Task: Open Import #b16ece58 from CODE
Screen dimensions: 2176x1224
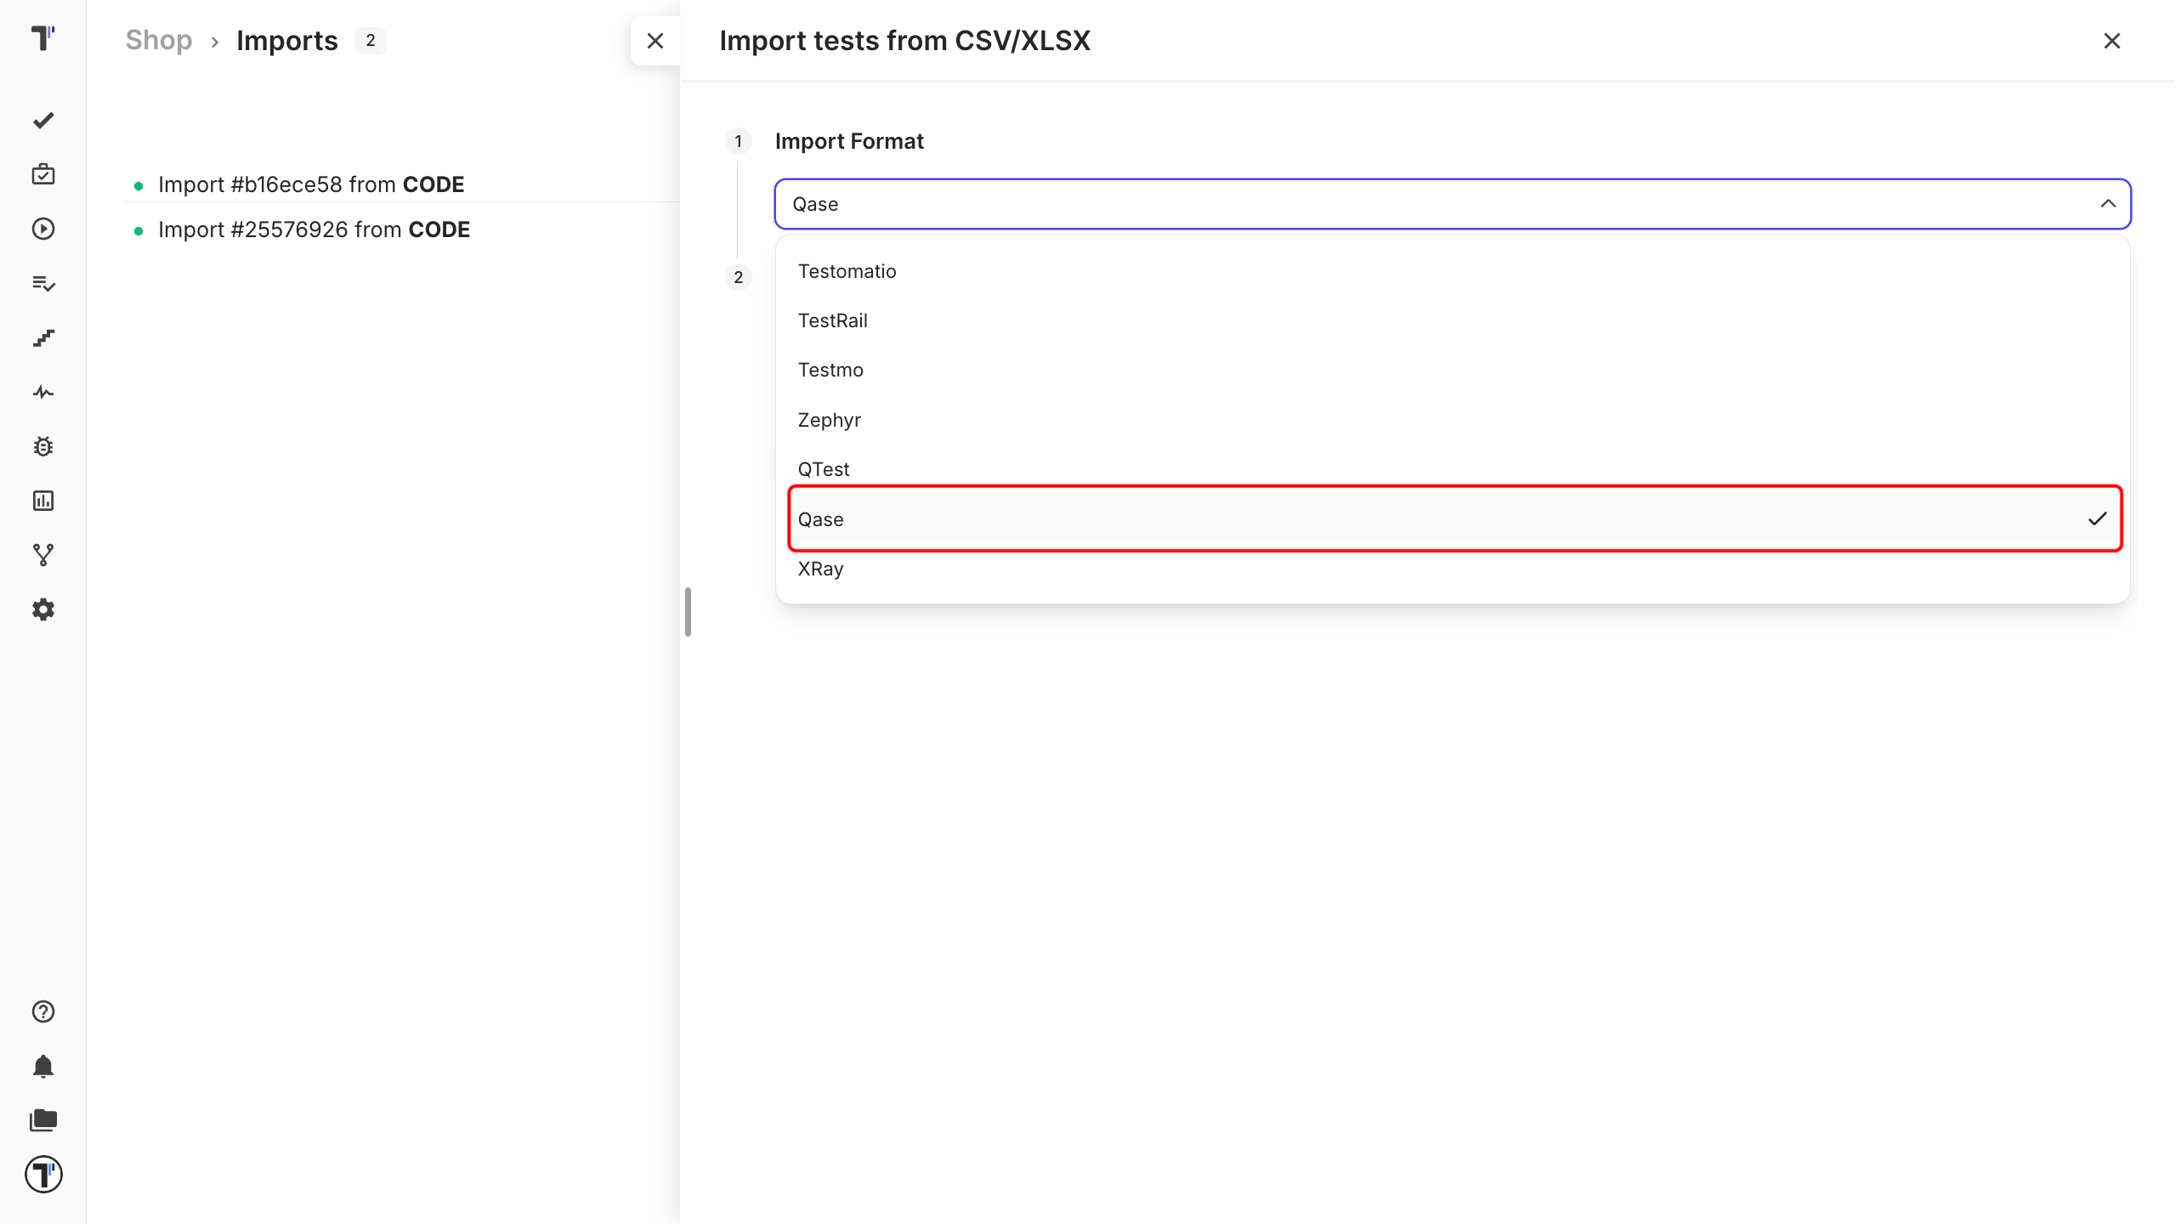Action: tap(311, 184)
